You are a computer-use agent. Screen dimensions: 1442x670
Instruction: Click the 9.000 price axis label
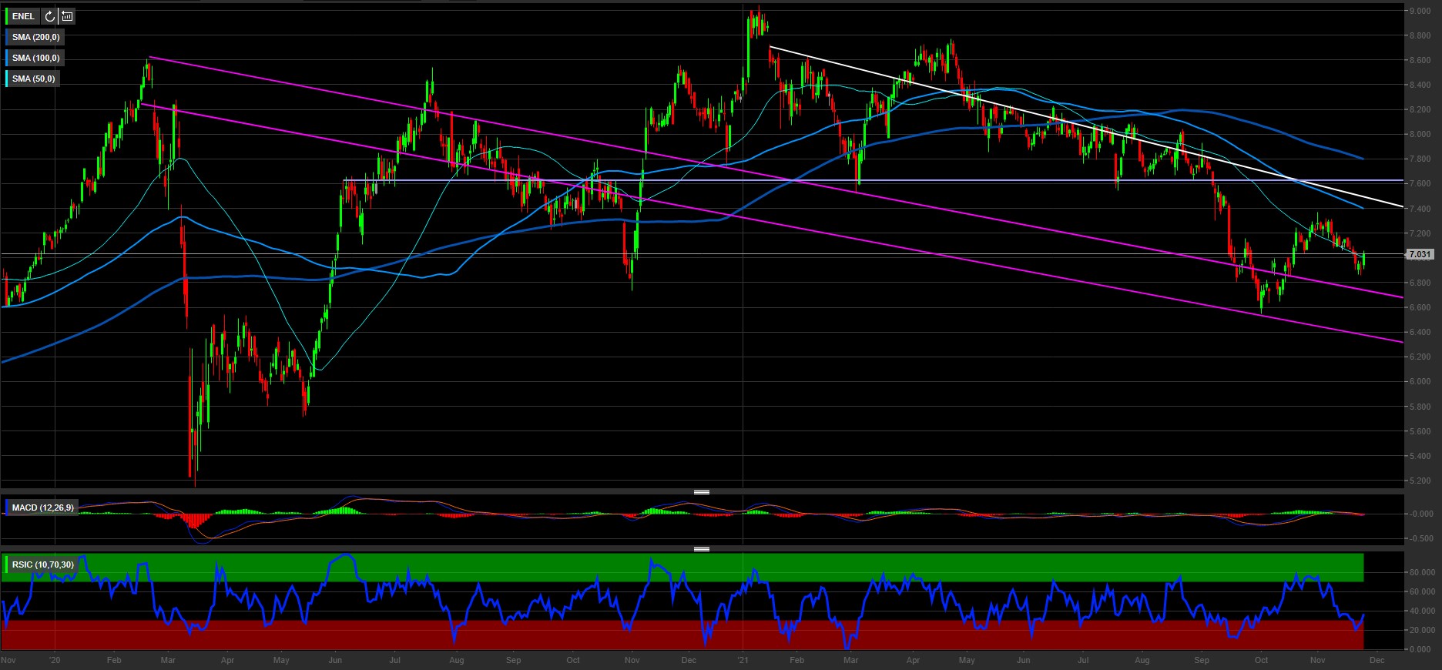point(1420,11)
